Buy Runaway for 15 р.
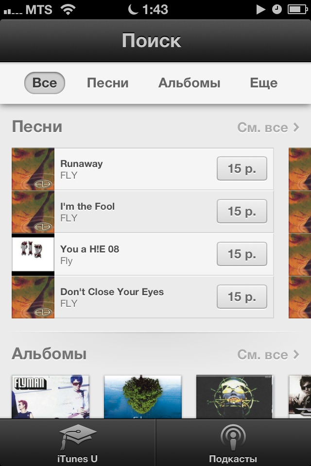311x466 pixels. tap(242, 168)
